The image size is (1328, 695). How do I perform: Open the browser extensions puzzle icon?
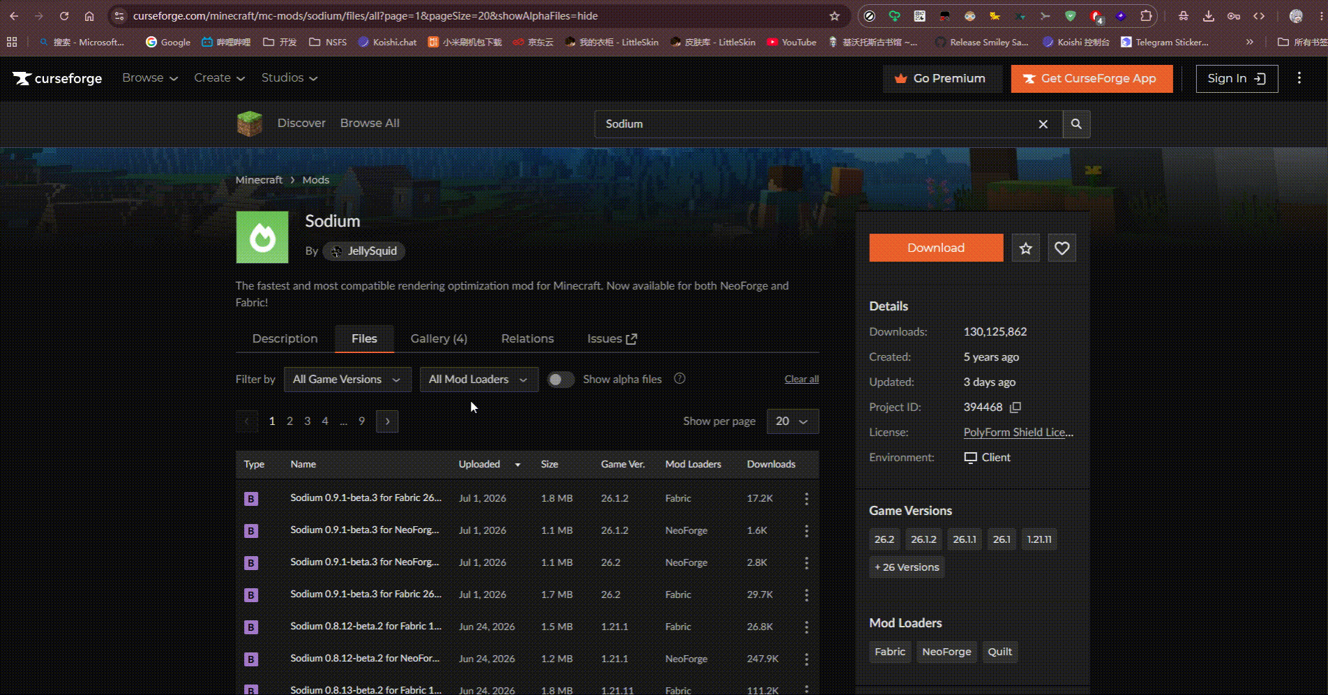(x=1146, y=16)
